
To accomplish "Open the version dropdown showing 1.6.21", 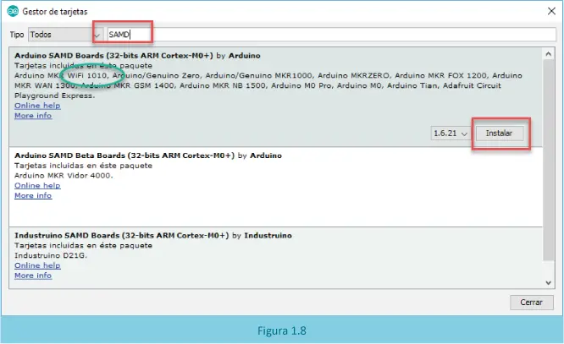I will point(451,134).
